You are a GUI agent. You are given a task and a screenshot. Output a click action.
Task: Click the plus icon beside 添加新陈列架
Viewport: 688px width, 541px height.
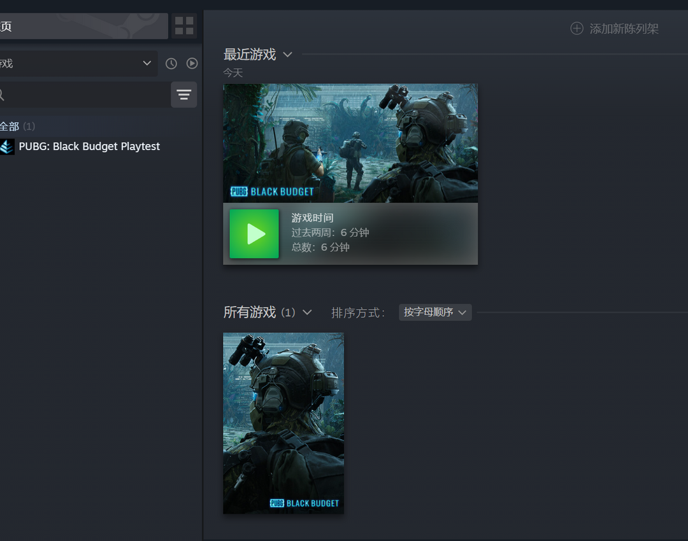[577, 29]
